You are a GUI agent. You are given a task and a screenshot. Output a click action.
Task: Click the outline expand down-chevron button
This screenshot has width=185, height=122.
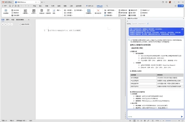point(3,24)
